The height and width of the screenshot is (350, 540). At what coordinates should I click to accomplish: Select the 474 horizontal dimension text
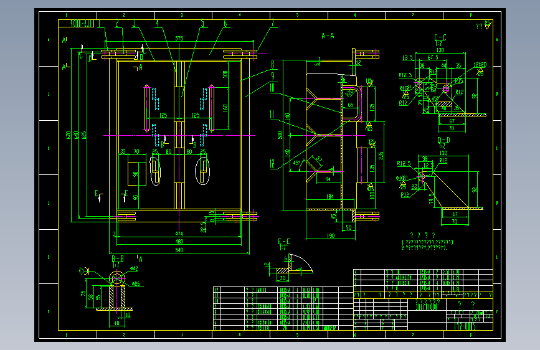(179, 234)
